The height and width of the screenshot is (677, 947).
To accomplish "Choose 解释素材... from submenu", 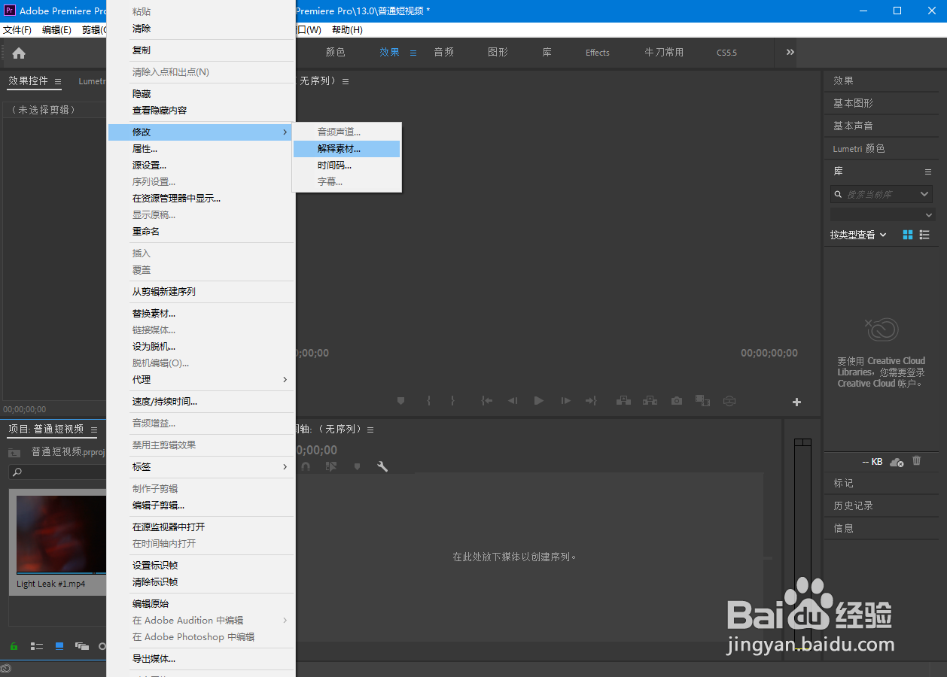I will (346, 149).
